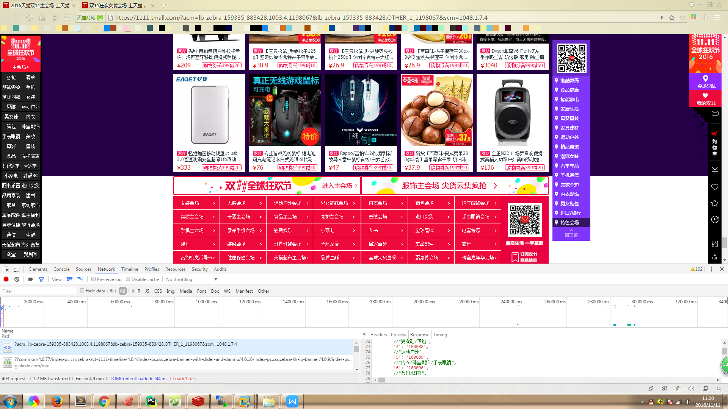This screenshot has height=409, width=728.
Task: Select the All filter type
Action: [122, 291]
